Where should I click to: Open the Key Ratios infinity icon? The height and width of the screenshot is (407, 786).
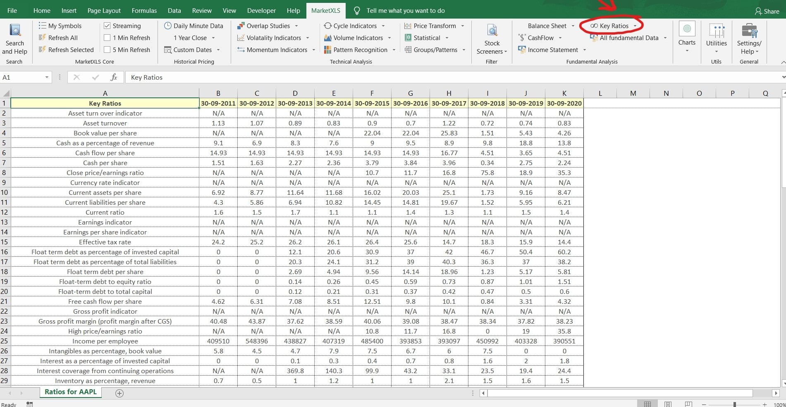[594, 26]
